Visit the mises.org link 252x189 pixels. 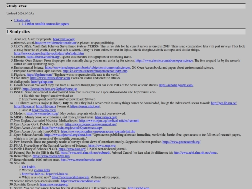tap(106, 117)
